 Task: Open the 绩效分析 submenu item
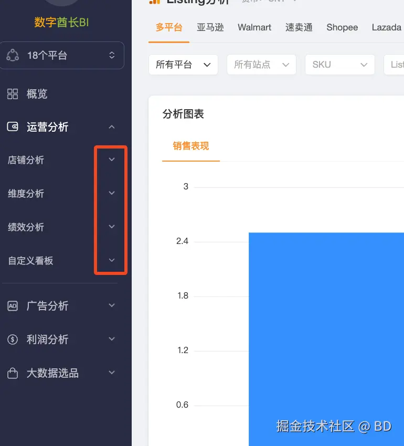click(x=26, y=227)
